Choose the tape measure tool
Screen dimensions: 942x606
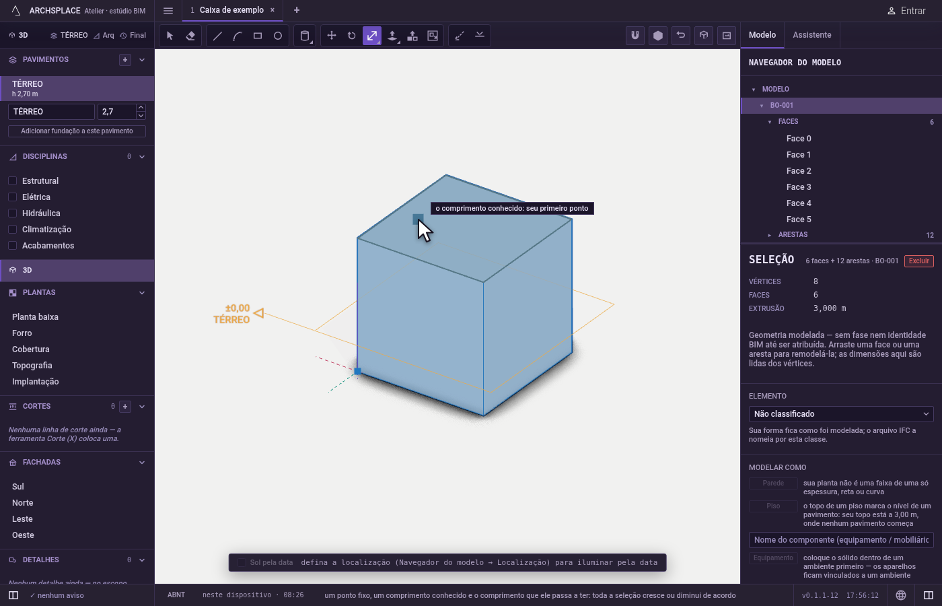pyautogui.click(x=460, y=36)
